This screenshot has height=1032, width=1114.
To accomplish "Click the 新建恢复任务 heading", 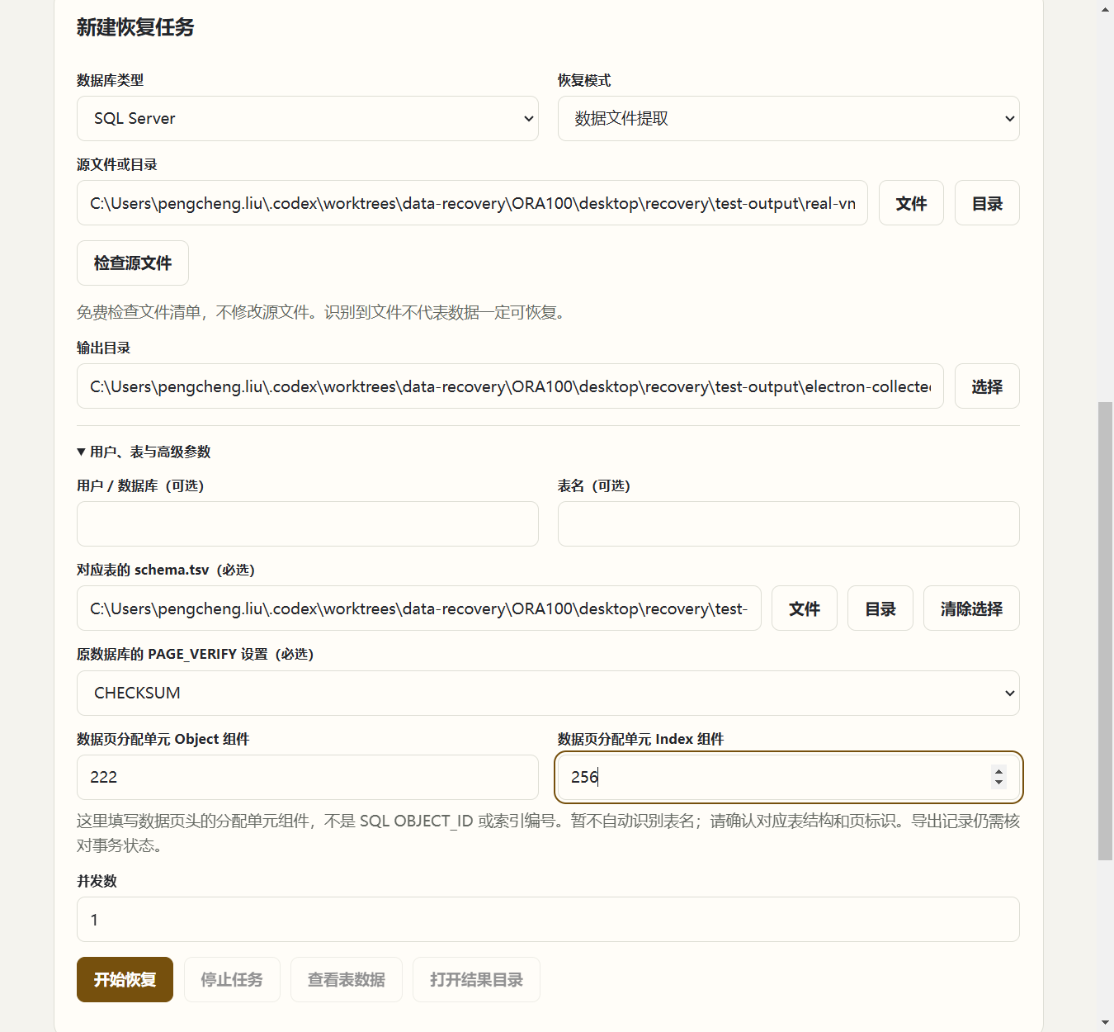I will coord(135,27).
